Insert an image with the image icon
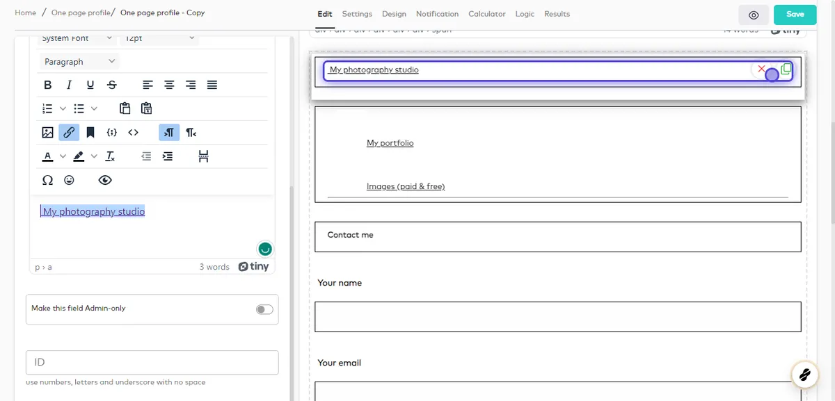835x401 pixels. click(x=47, y=132)
